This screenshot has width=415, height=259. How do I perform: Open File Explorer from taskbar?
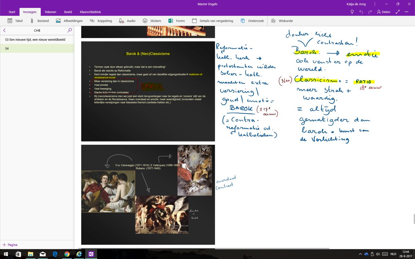click(30, 254)
